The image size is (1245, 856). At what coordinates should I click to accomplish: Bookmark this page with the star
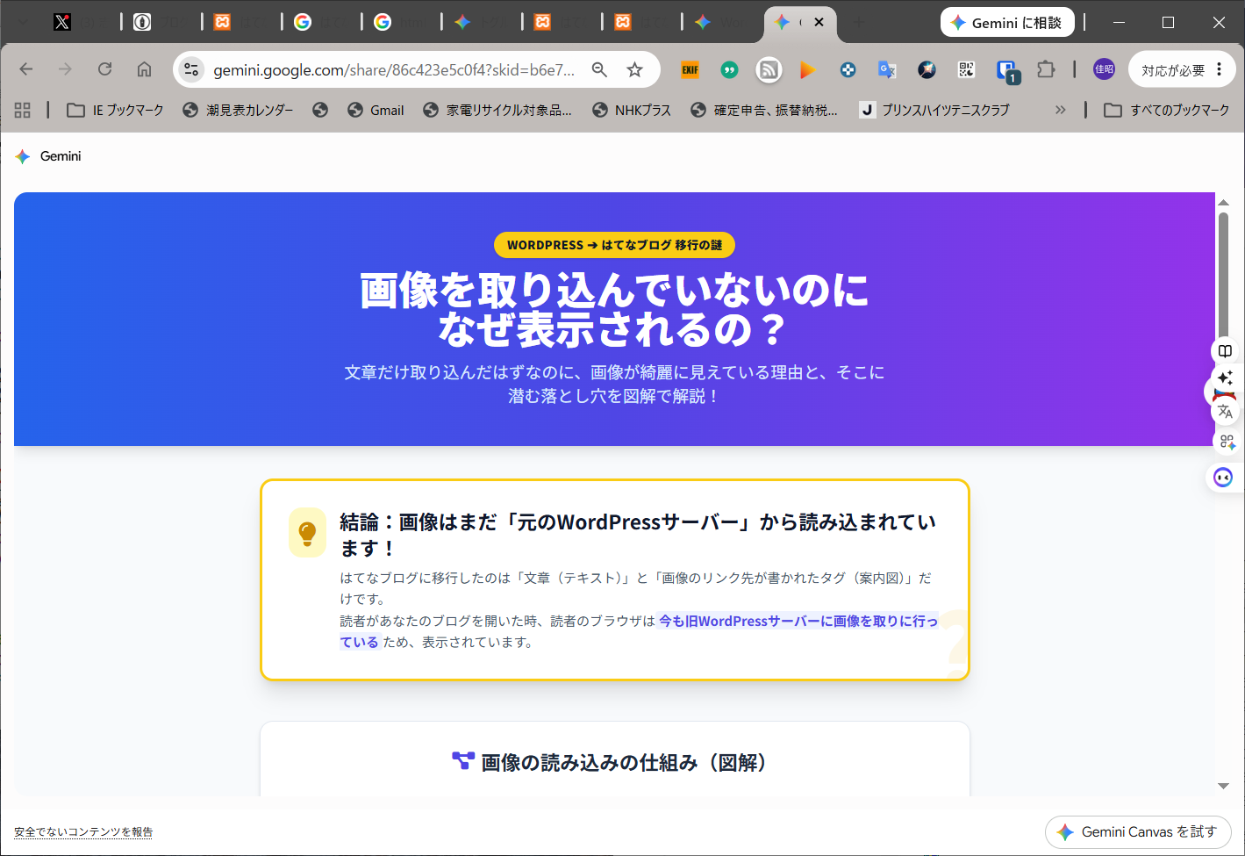point(634,69)
